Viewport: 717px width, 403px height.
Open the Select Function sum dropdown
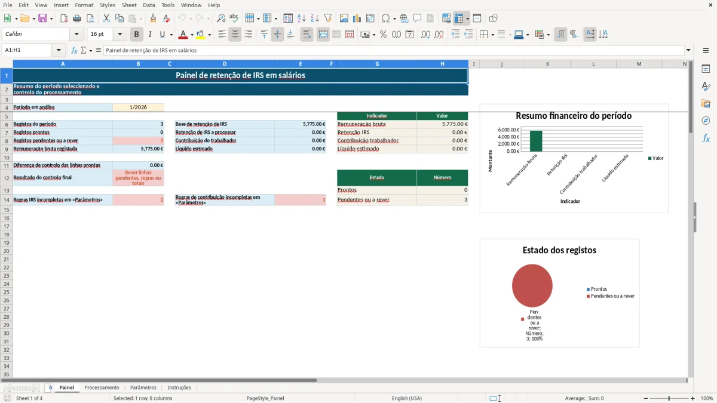pyautogui.click(x=91, y=51)
